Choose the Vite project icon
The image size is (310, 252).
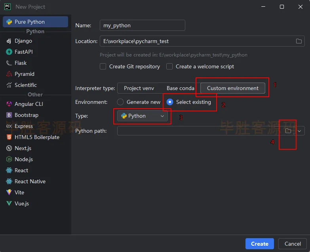[x=9, y=192]
